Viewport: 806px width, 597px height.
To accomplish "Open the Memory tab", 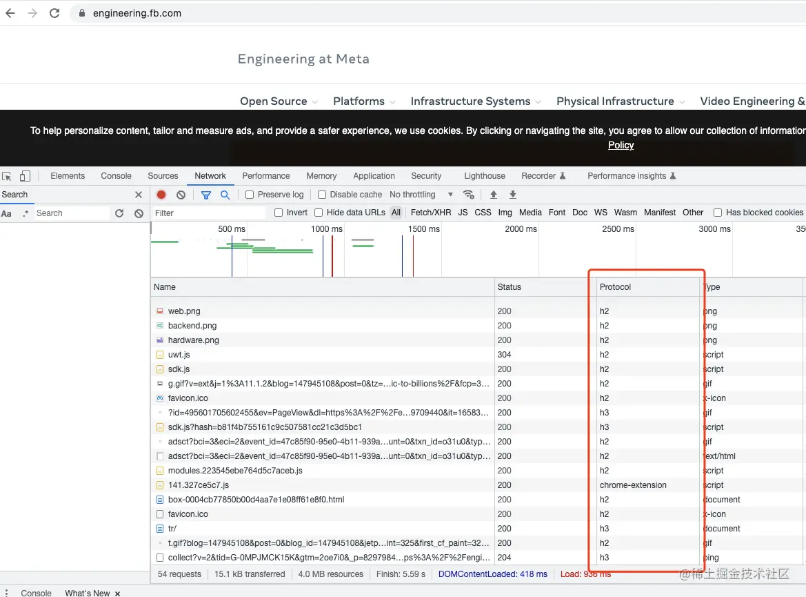I will [x=321, y=176].
